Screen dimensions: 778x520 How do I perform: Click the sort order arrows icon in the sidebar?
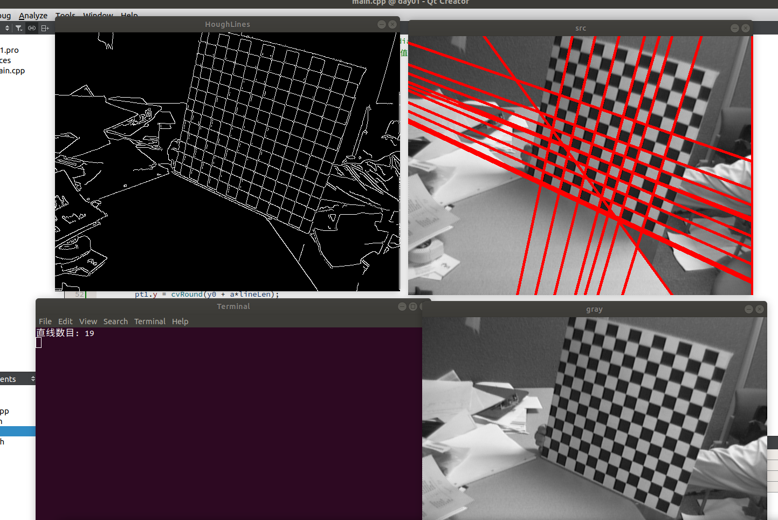6,28
